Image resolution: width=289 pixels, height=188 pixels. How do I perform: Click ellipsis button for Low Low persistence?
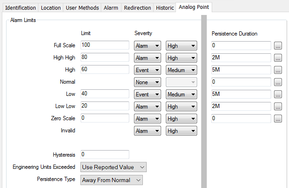click(278, 107)
